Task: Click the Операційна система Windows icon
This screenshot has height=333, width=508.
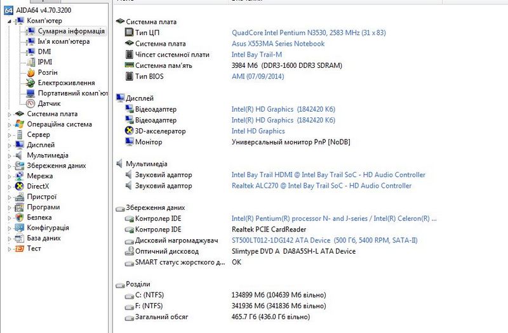Action: [x=19, y=124]
